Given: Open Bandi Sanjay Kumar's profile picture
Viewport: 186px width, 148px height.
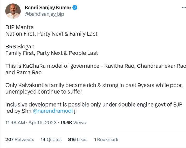Looking at the screenshot, I should (x=13, y=11).
